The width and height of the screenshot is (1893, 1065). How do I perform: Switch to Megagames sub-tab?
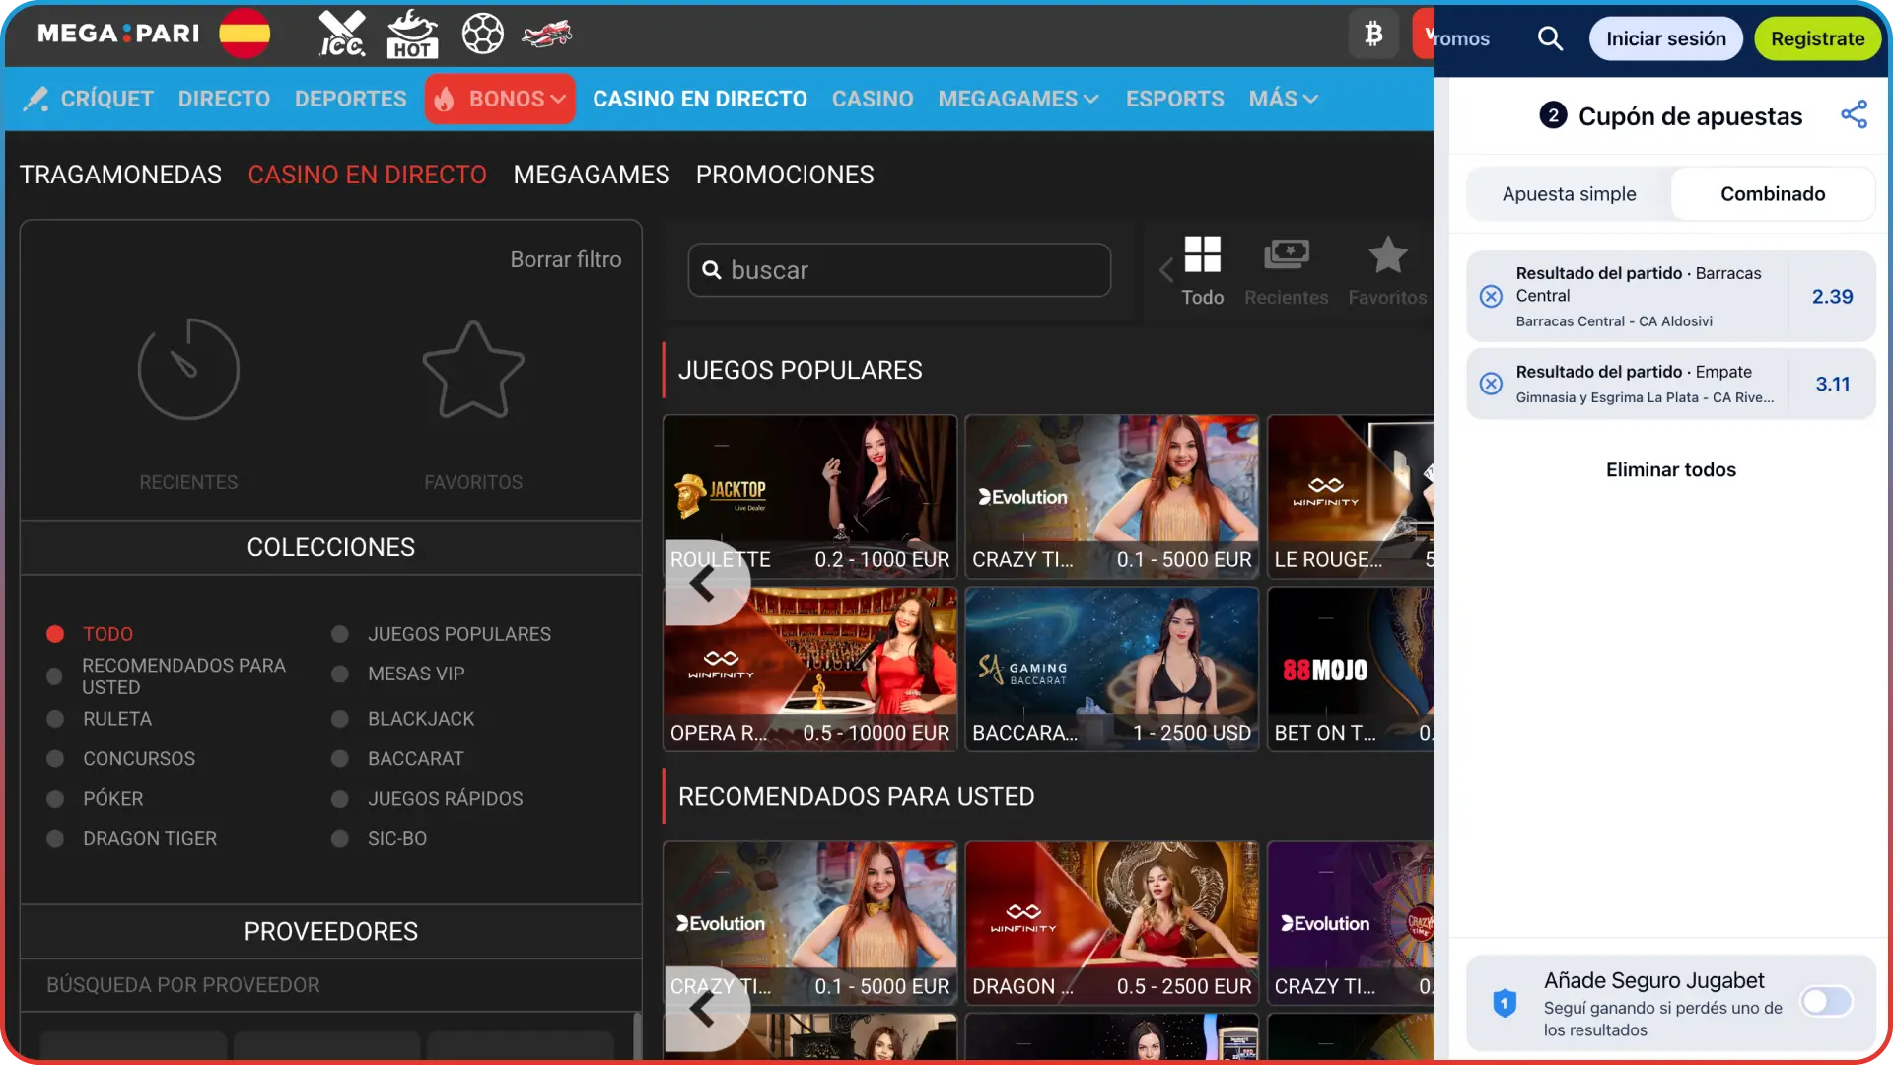591,175
